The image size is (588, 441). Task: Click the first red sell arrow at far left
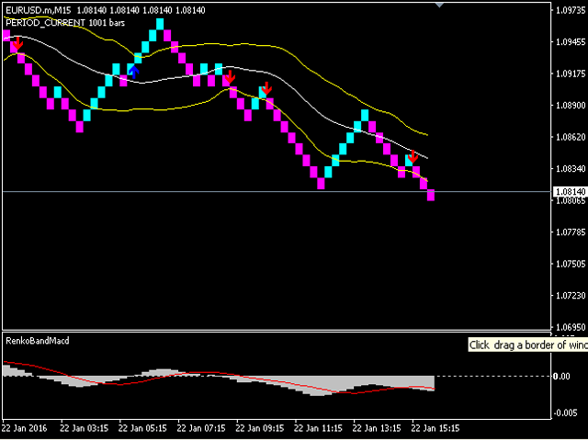click(17, 43)
